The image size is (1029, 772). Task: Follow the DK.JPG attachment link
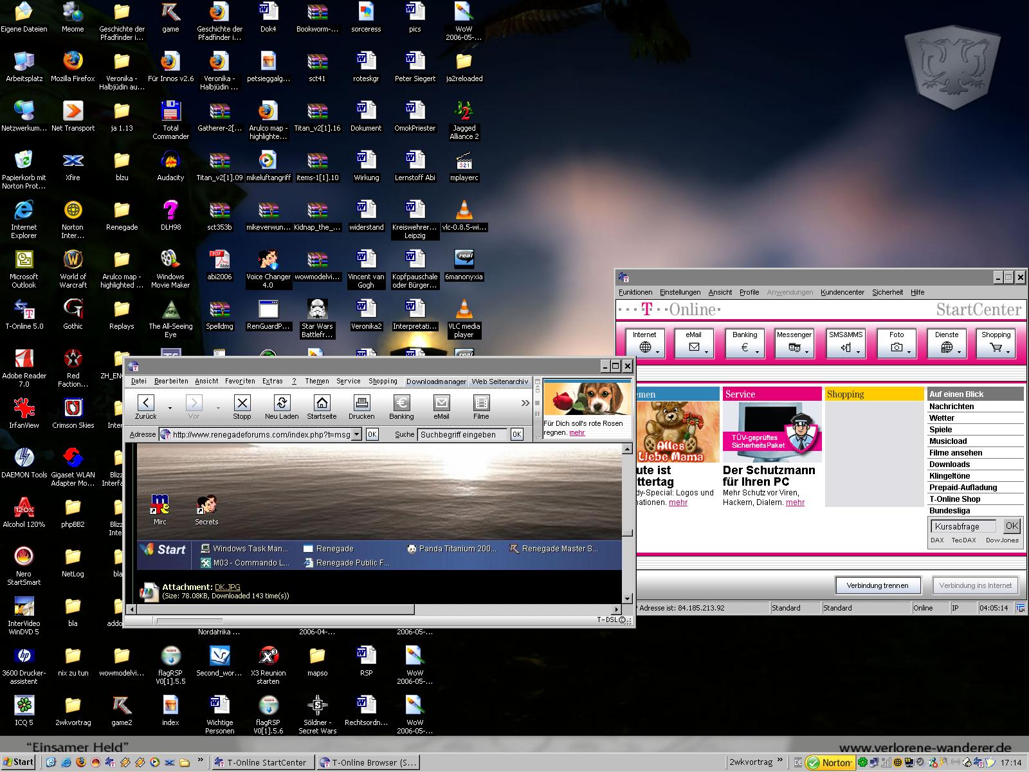tap(228, 587)
